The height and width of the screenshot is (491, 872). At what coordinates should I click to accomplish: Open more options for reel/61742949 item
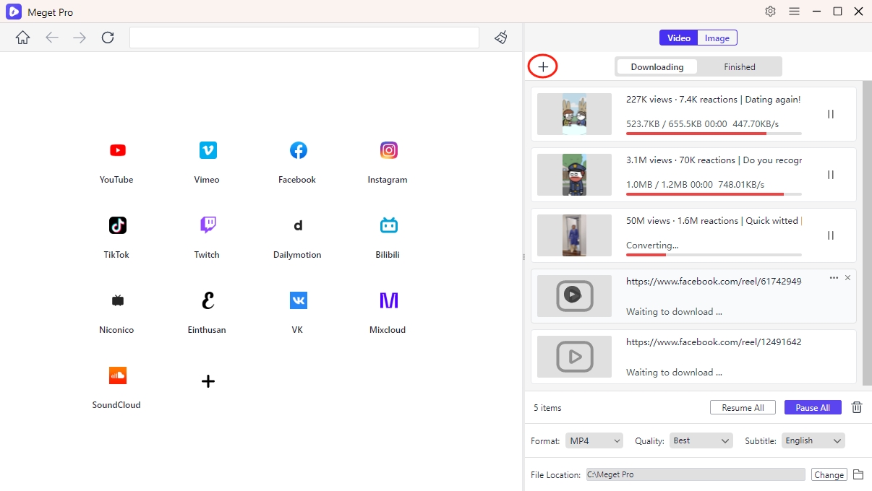pyautogui.click(x=834, y=278)
